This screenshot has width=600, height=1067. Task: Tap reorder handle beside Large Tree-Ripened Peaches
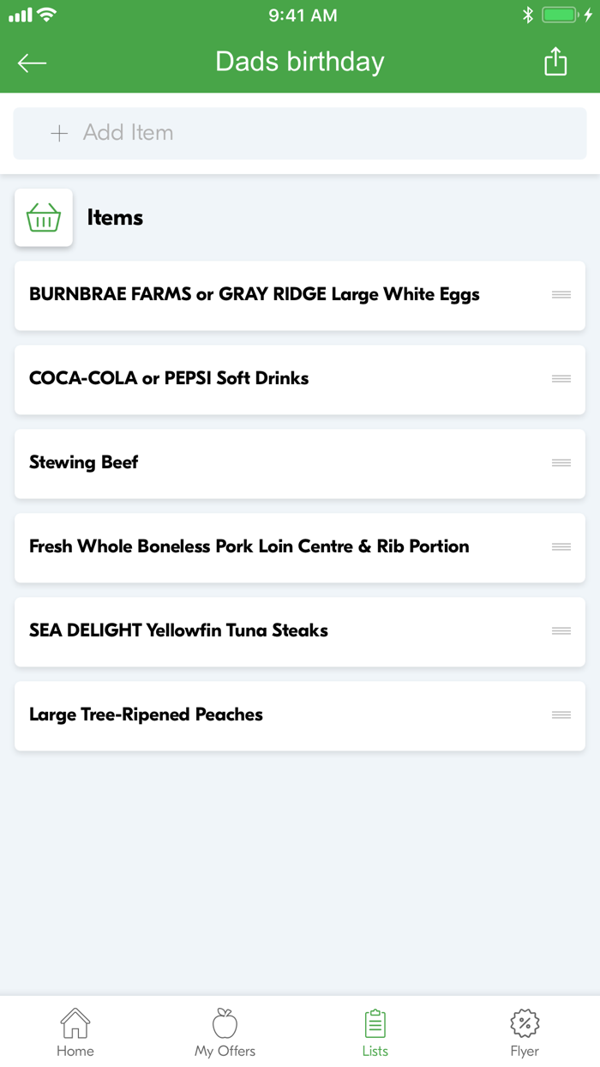point(561,714)
